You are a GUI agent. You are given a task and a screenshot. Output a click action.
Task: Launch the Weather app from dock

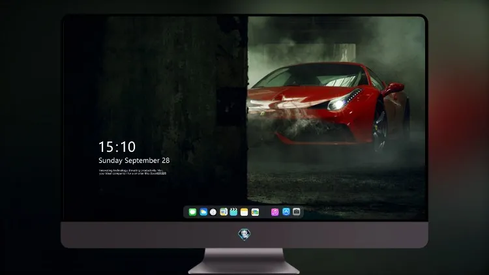click(x=203, y=212)
